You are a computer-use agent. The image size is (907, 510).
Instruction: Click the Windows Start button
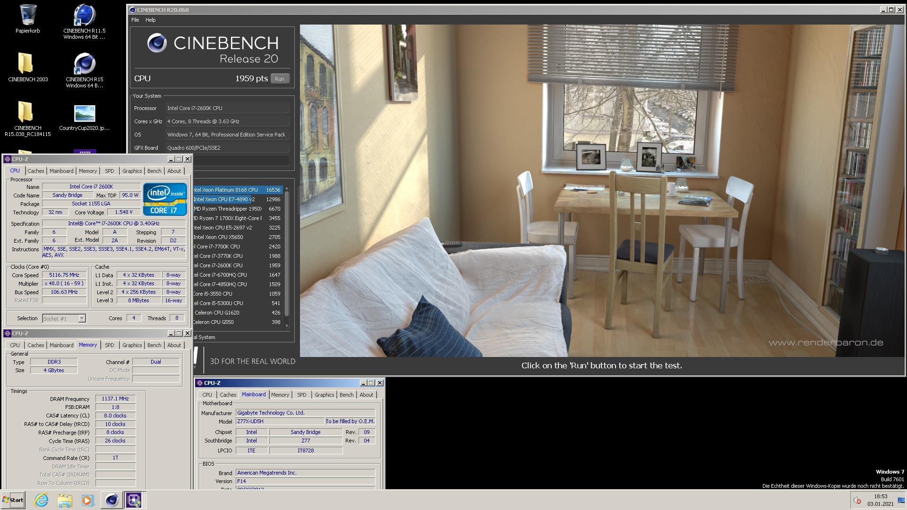13,500
